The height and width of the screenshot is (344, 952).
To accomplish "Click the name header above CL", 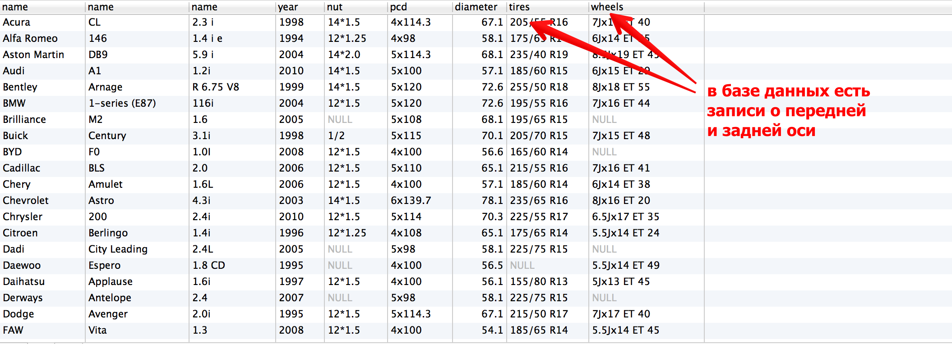I will pyautogui.click(x=137, y=7).
